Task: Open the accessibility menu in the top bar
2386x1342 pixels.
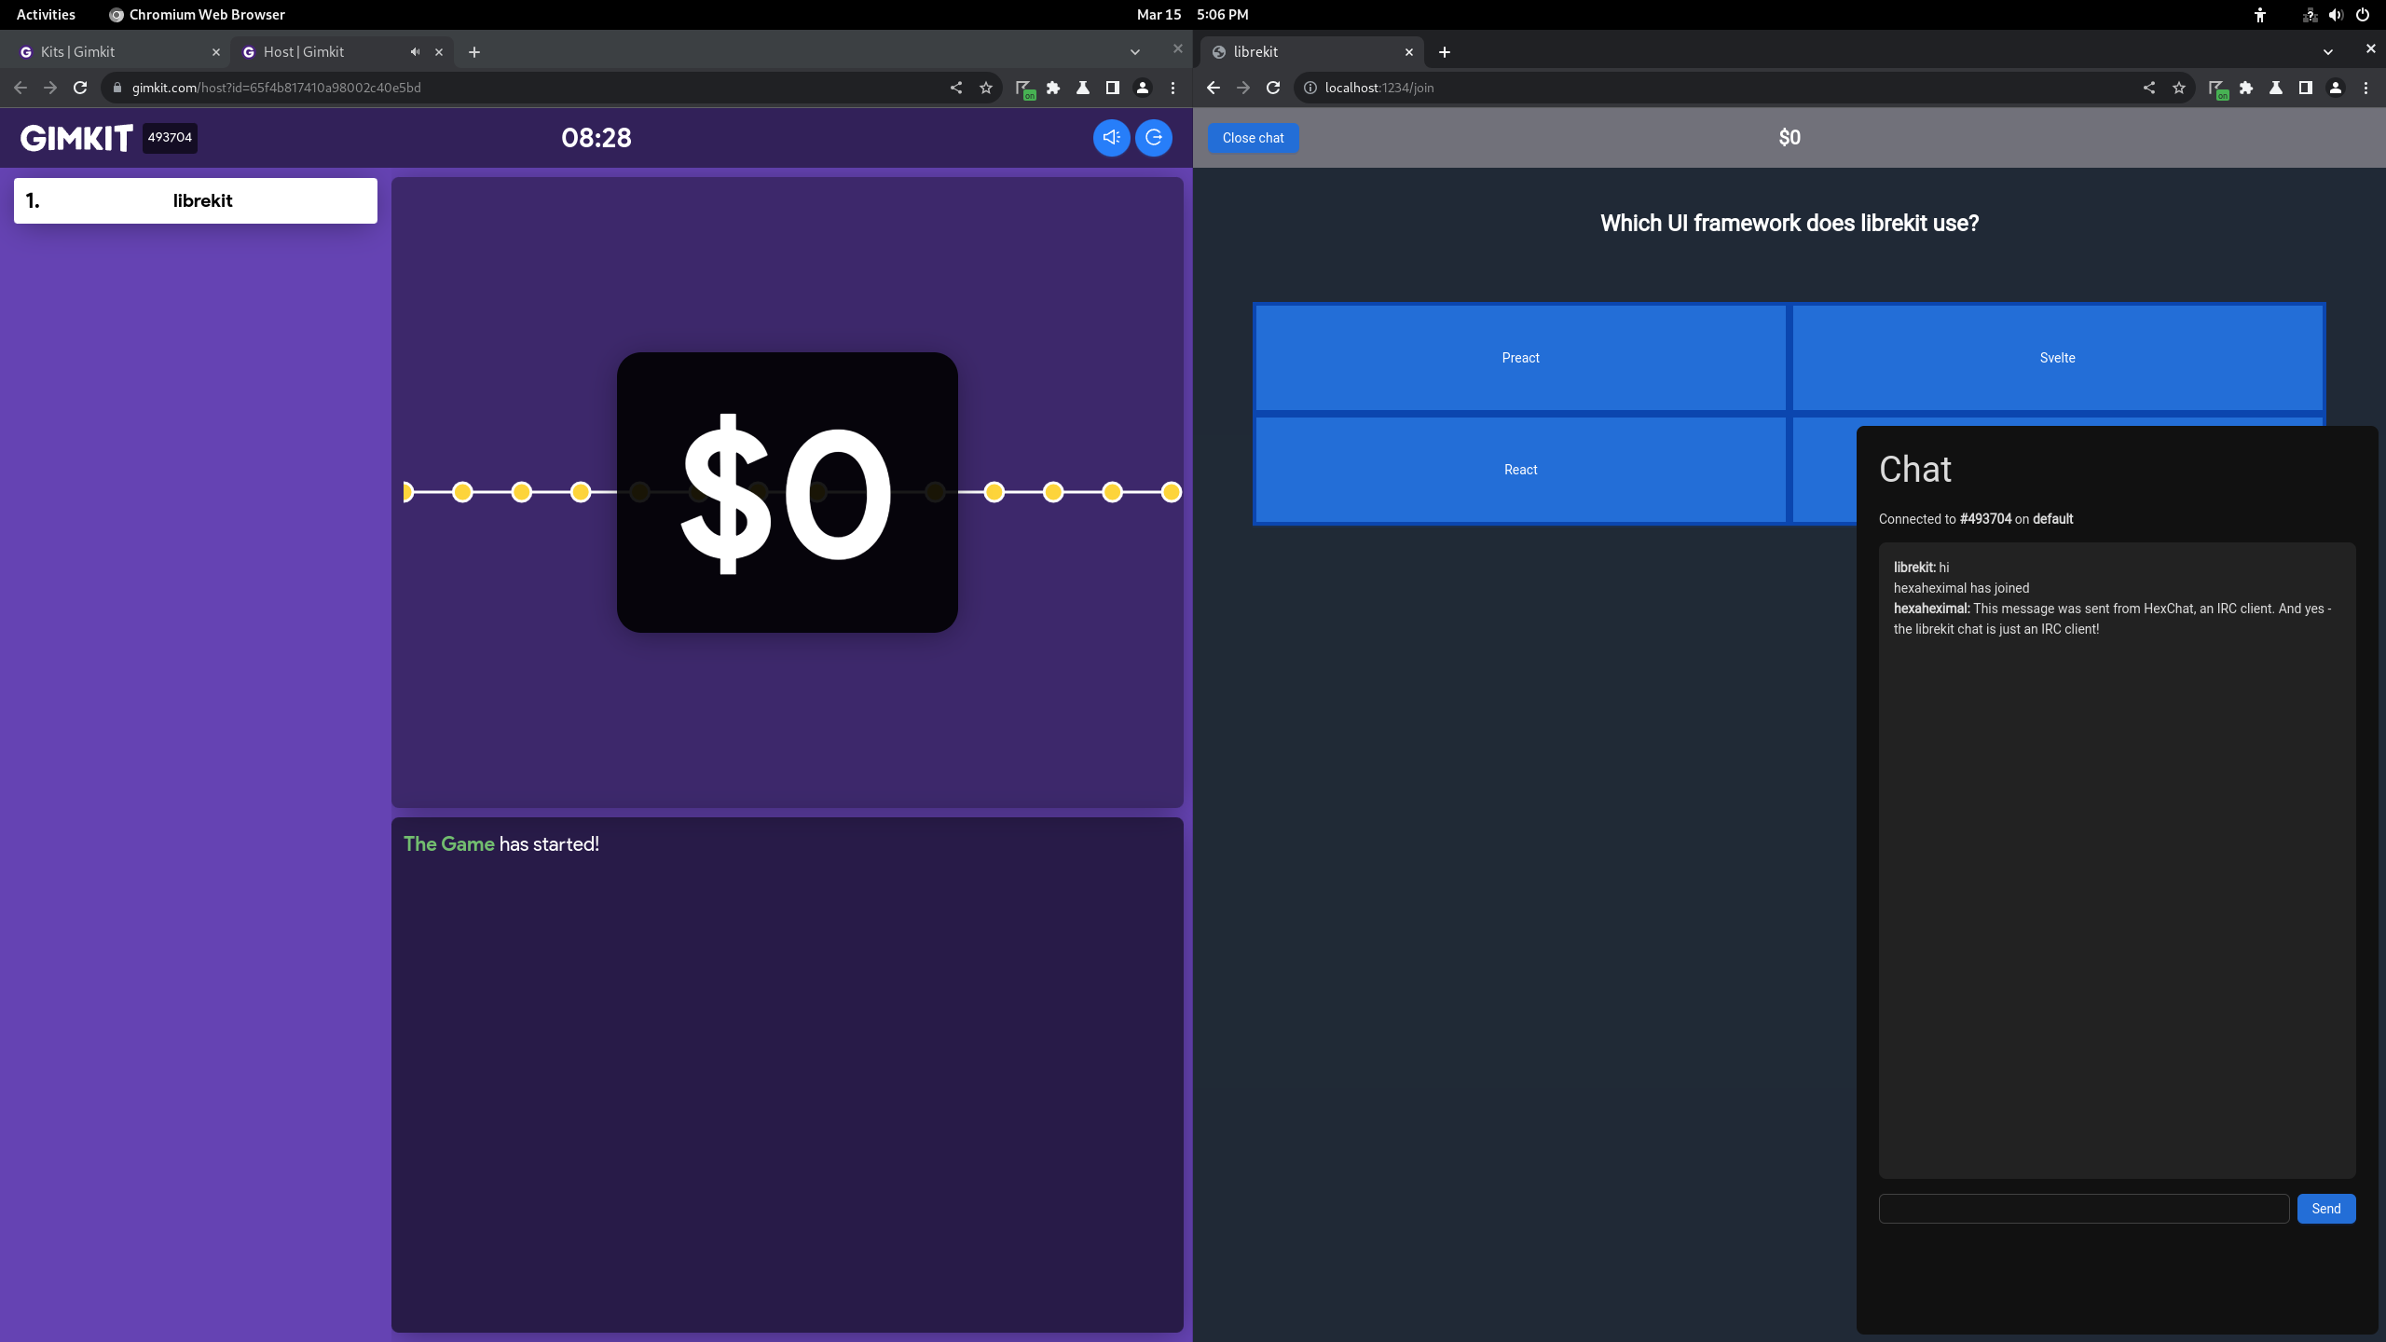Action: tap(2259, 15)
